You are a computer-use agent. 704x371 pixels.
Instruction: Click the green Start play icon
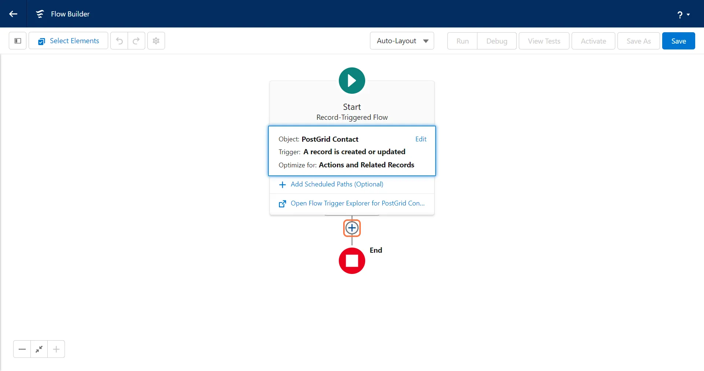click(x=352, y=81)
